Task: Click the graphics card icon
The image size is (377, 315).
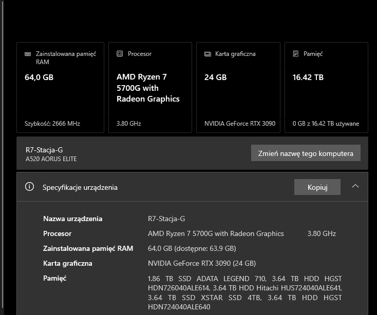Action: pyautogui.click(x=208, y=54)
